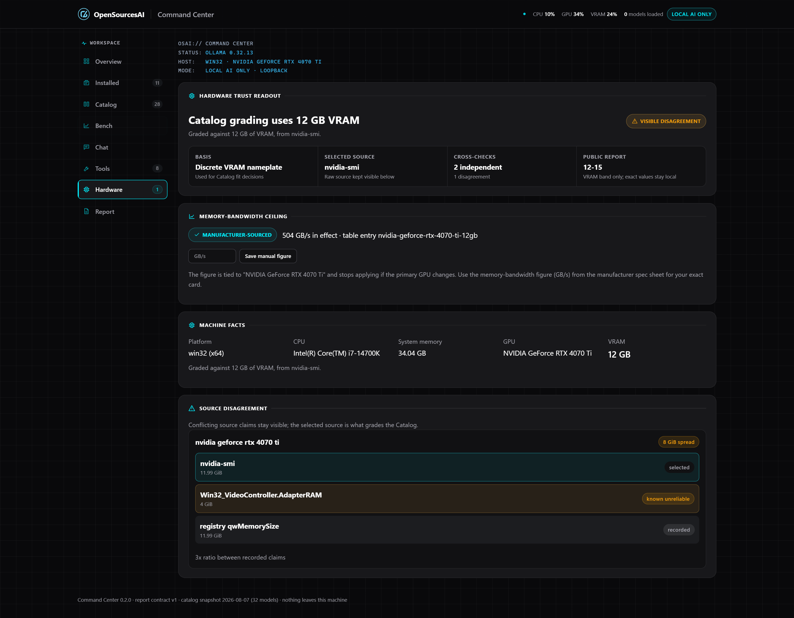
Task: Click the LOCAL AI ONLY · LOOPBACK mode text
Action: pos(246,71)
